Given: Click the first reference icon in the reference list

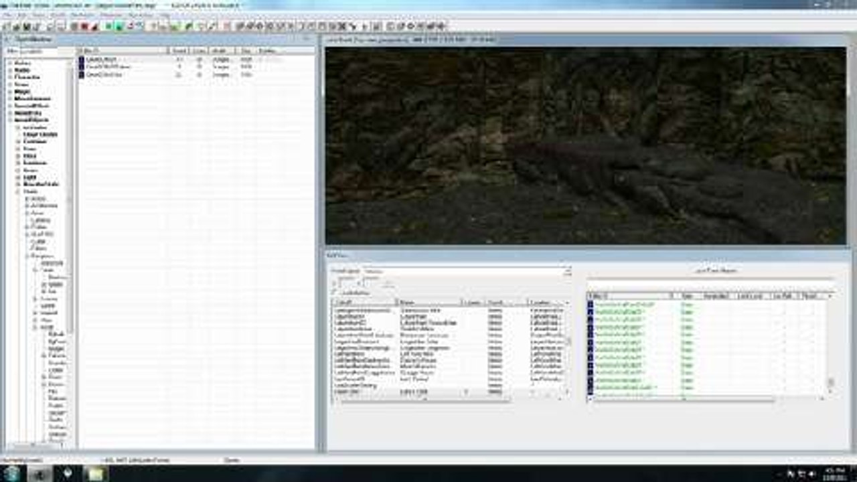Looking at the screenshot, I should (x=591, y=305).
